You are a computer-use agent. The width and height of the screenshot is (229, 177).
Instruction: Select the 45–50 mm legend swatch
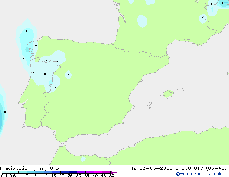coord(106,172)
